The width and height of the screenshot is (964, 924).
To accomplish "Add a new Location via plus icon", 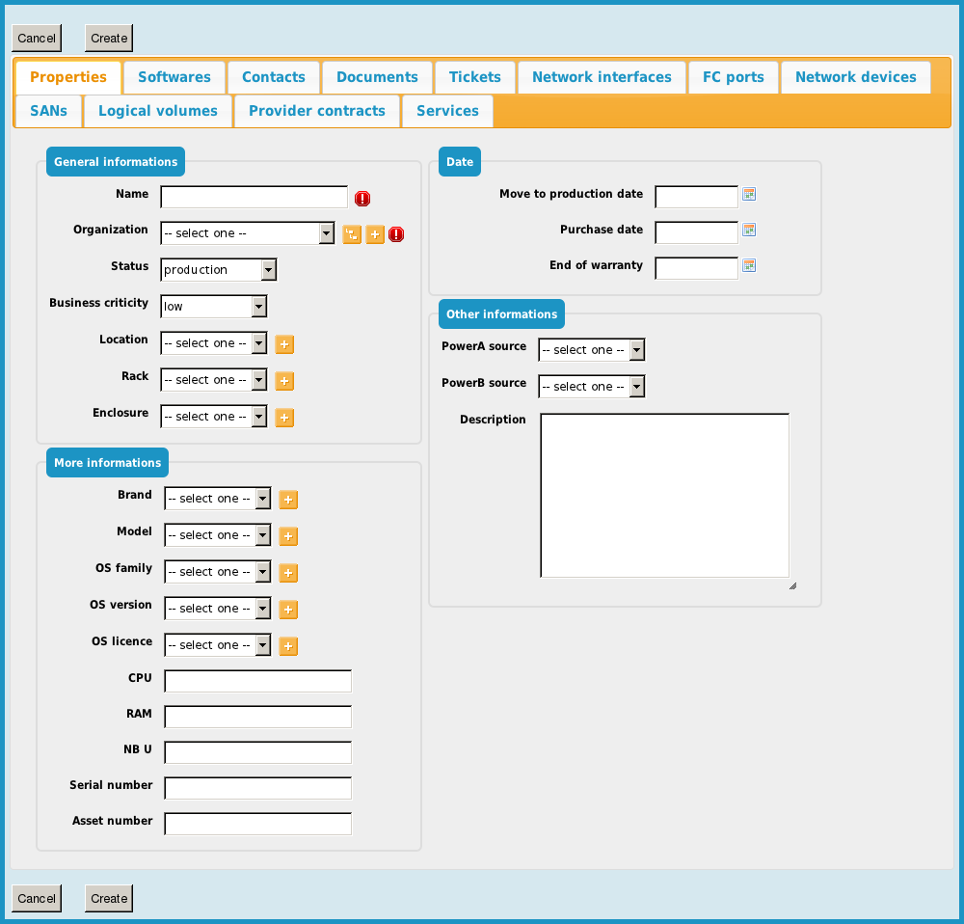I will click(x=284, y=344).
